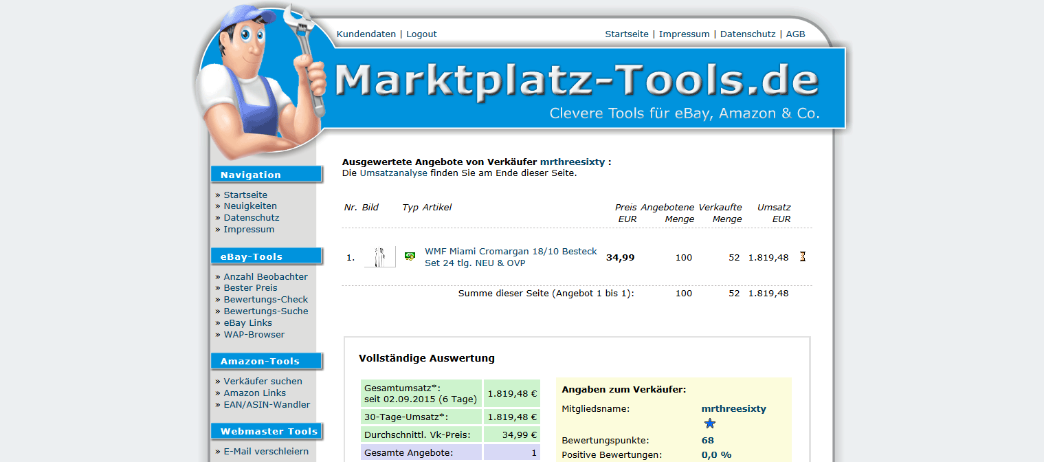The height and width of the screenshot is (462, 1044).
Task: Open the WMF Miami Cromargan Besteck listing
Action: click(x=511, y=257)
